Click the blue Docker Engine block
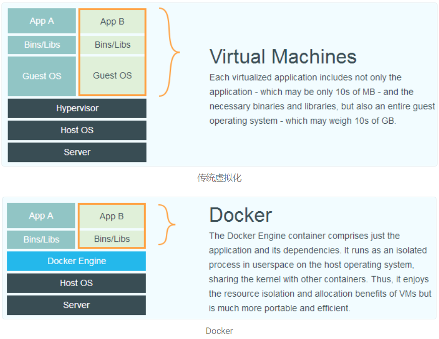 click(x=77, y=261)
